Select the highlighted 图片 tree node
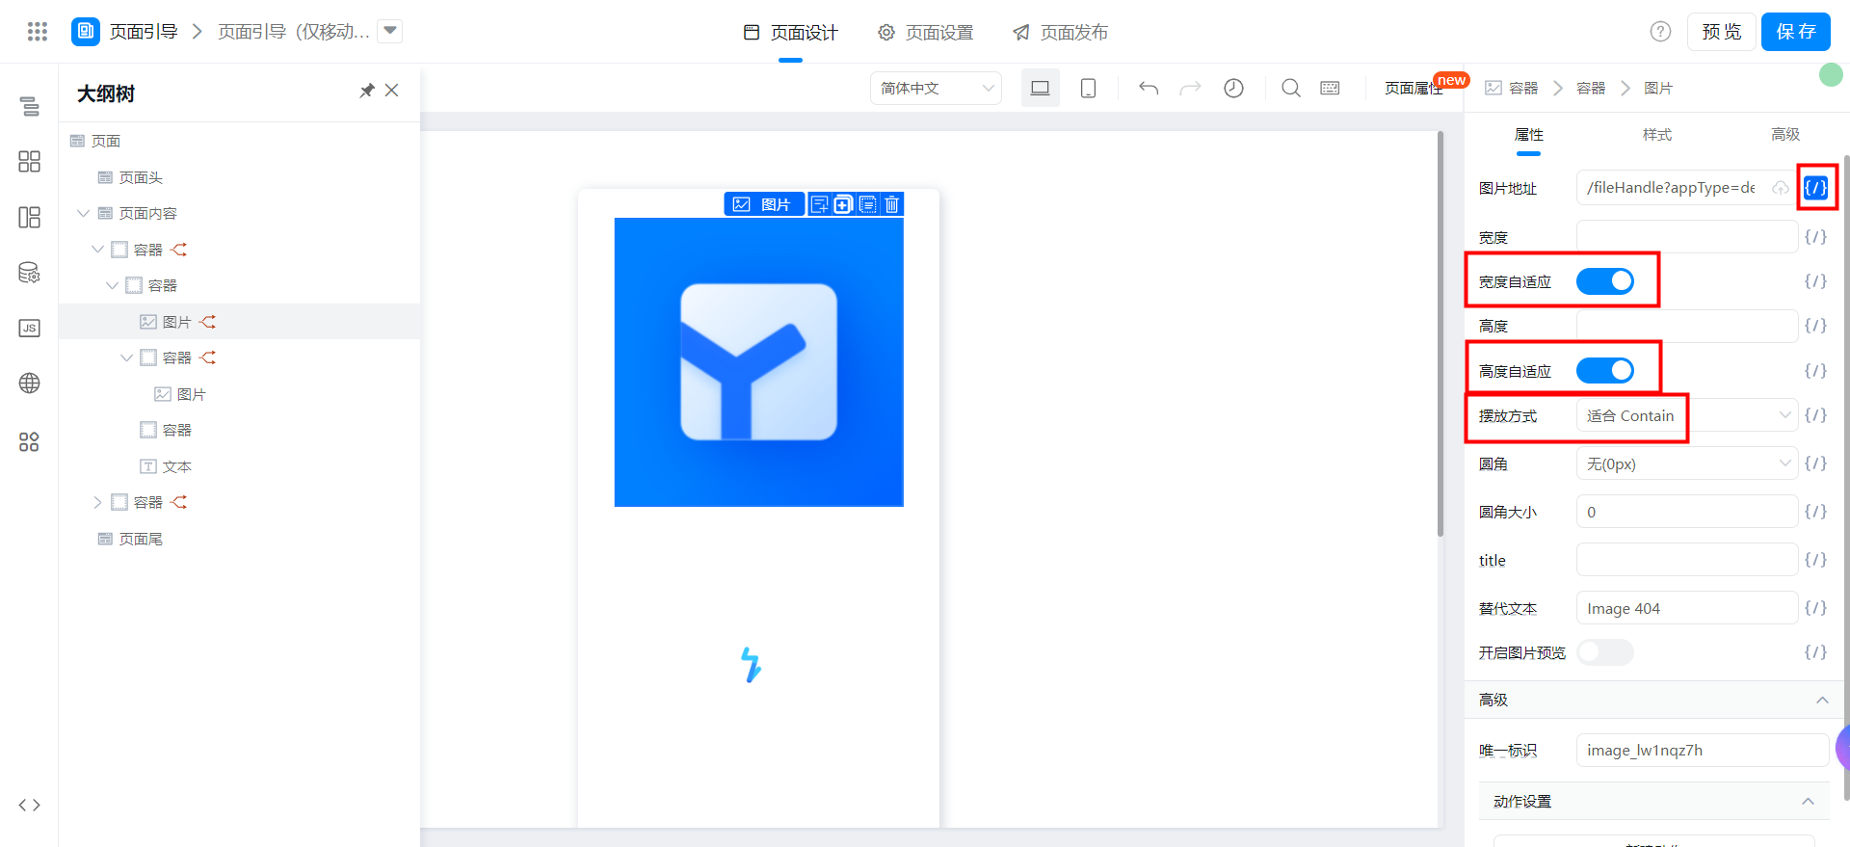Viewport: 1850px width, 847px height. 239,322
